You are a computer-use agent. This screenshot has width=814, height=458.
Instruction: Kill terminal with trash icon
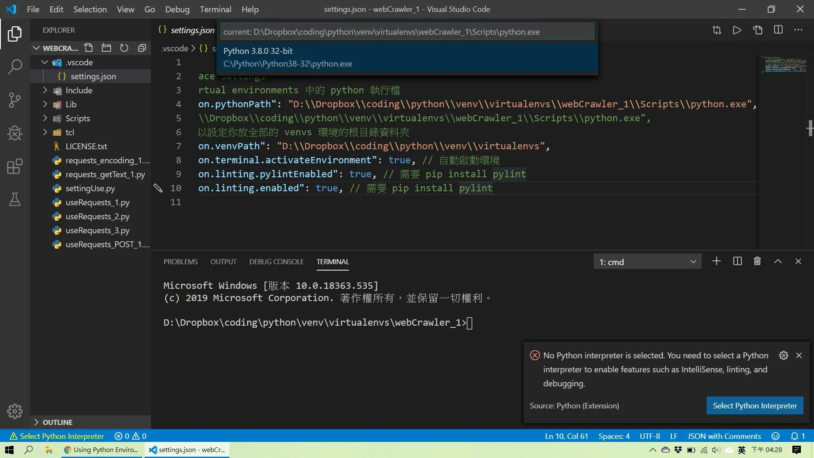point(757,261)
